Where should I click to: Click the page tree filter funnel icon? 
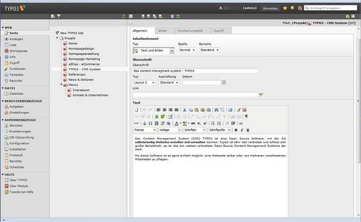[59, 16]
